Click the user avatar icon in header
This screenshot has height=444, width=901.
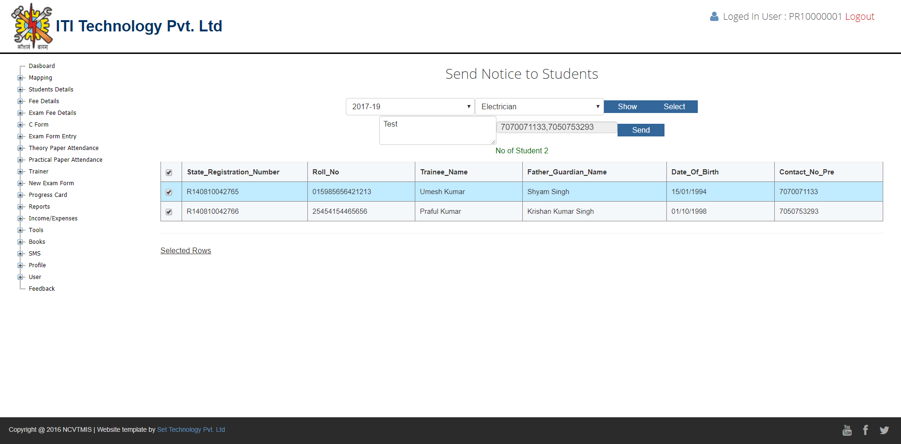pos(714,17)
